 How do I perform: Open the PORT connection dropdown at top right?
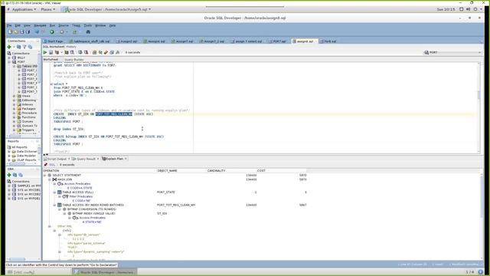pyautogui.click(x=452, y=53)
